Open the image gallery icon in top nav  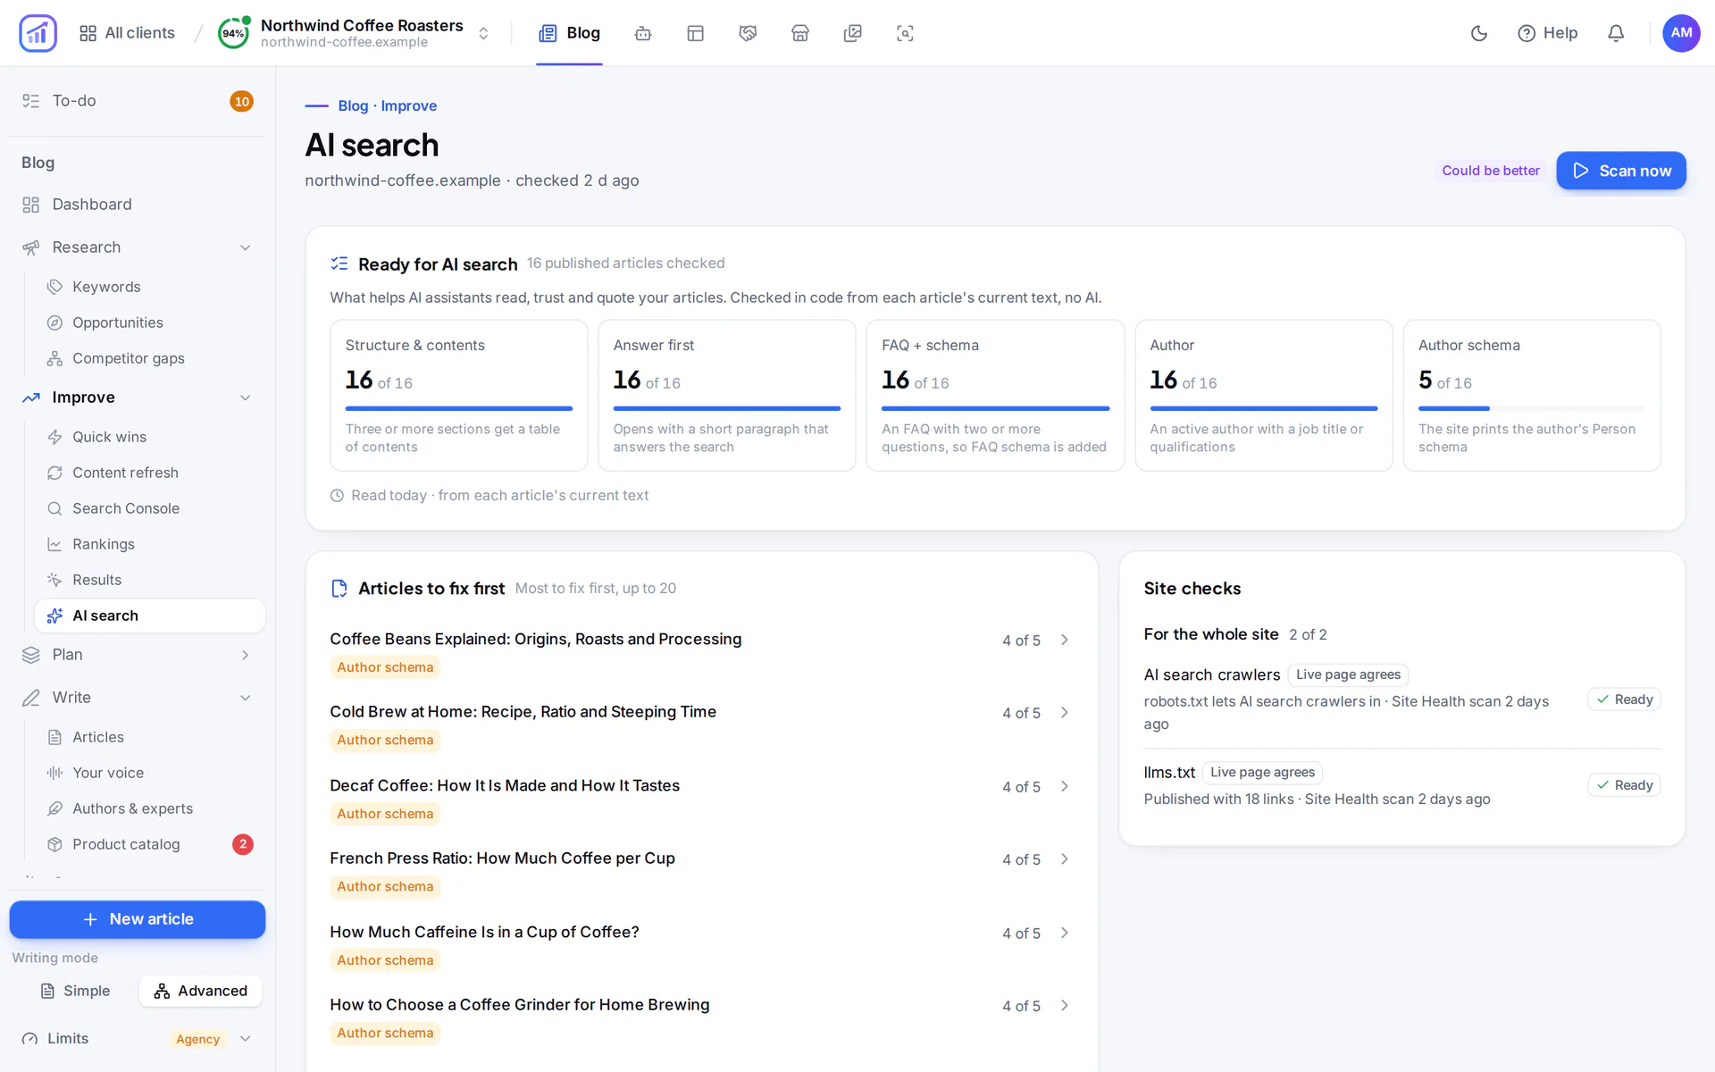(x=853, y=33)
